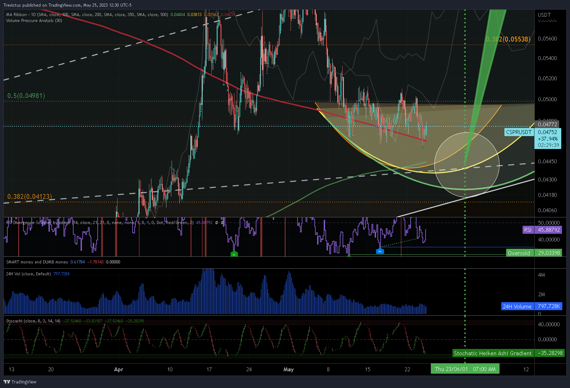Click the 0.04772 gray price label
This screenshot has height=388, width=570.
coord(547,125)
